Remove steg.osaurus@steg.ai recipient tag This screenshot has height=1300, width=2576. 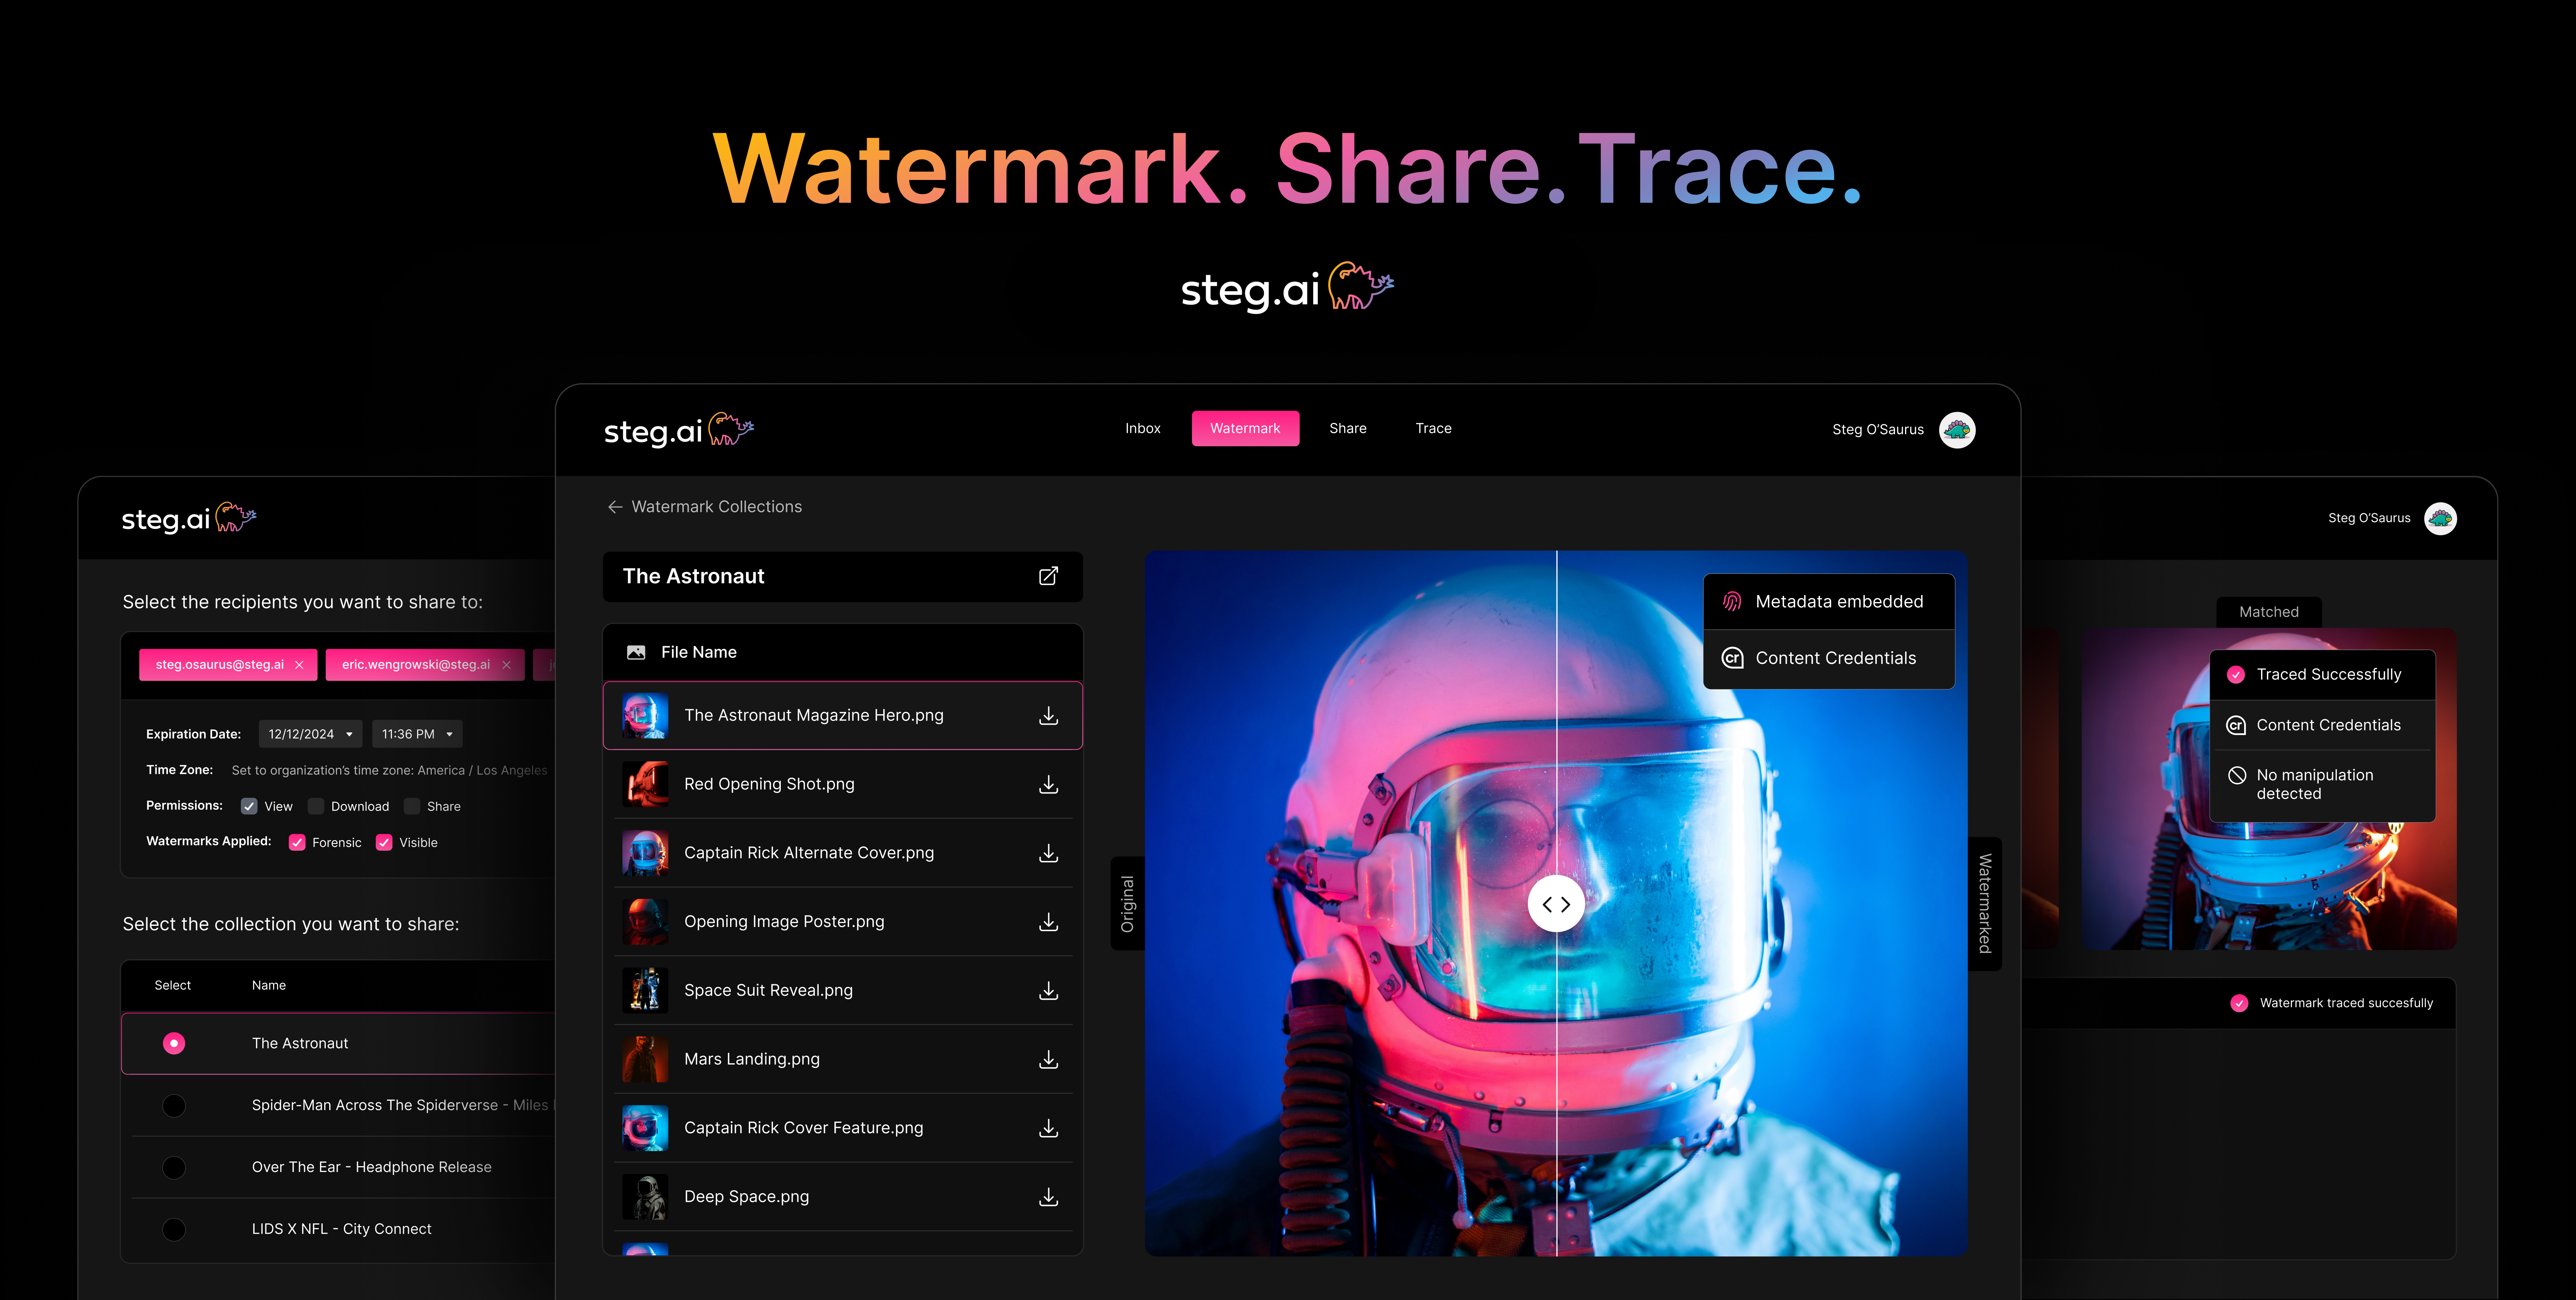click(299, 665)
